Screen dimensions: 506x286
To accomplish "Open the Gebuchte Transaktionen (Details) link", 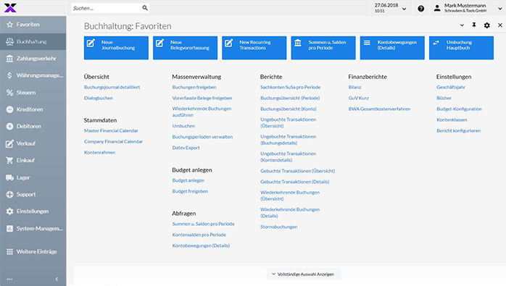I will [294, 182].
